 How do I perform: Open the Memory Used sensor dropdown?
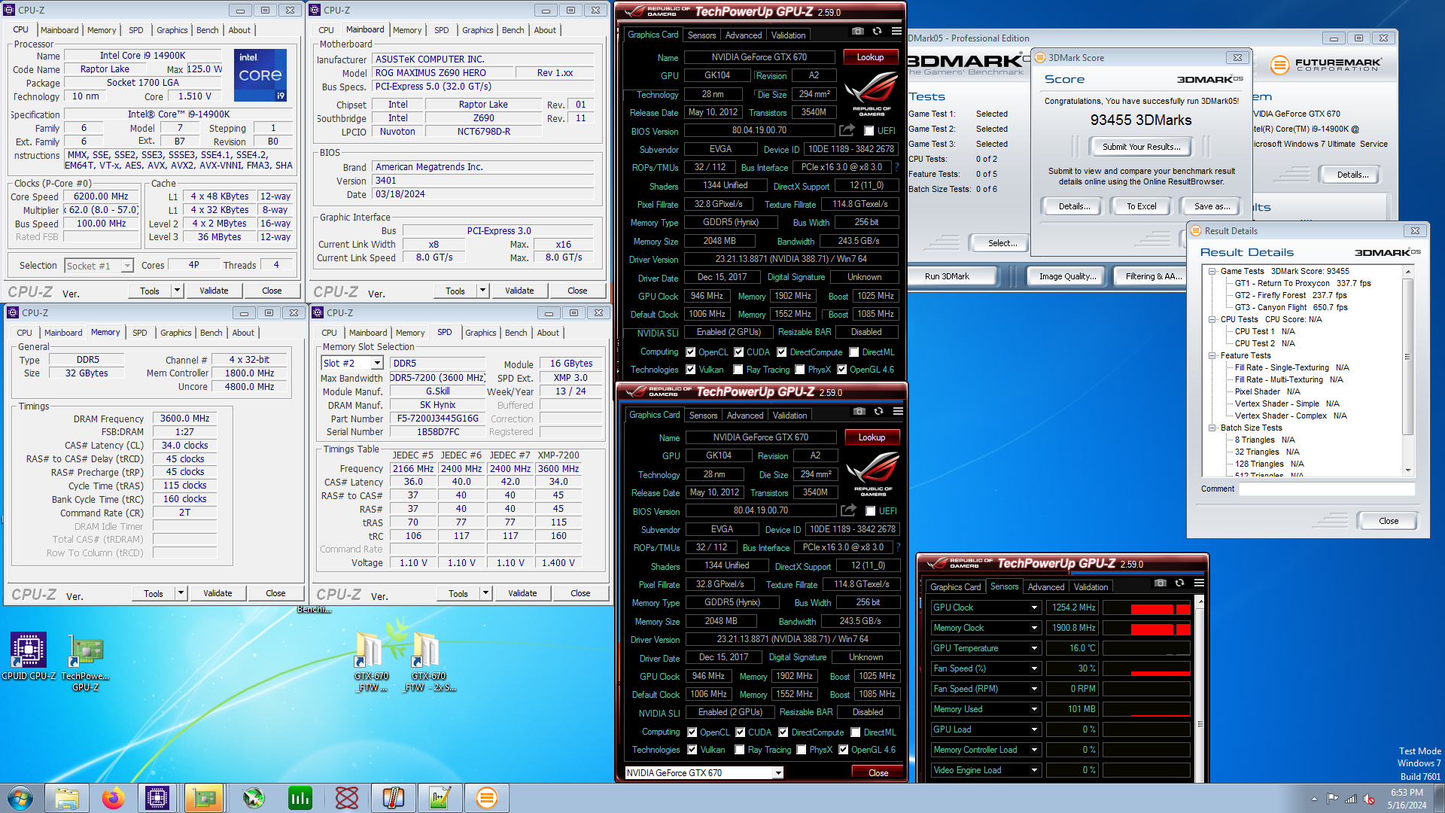1034,709
